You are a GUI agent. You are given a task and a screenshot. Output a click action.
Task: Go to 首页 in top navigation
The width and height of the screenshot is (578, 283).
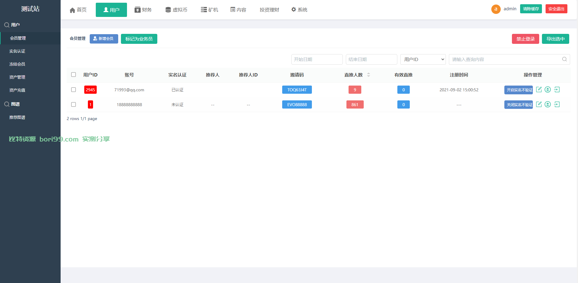coord(78,10)
